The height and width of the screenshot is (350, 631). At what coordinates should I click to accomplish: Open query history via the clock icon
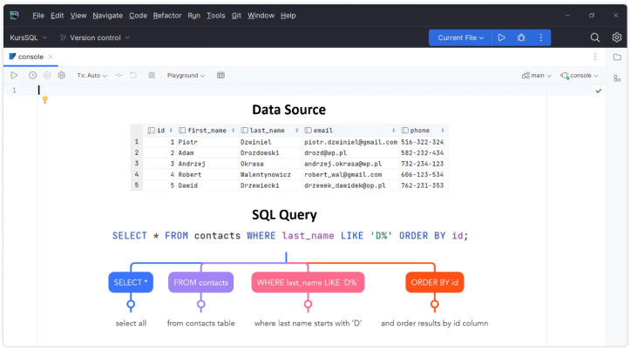pos(32,76)
